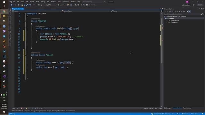Click 'person.Name' on the error line
This screenshot has height=115, width=205.
tap(46, 37)
